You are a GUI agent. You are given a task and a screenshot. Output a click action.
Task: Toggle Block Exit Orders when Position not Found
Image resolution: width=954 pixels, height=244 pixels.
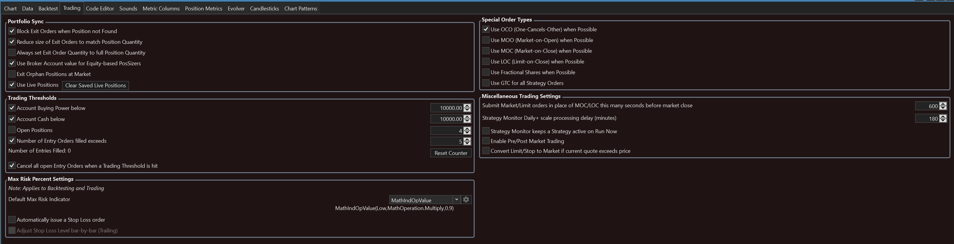tap(12, 31)
